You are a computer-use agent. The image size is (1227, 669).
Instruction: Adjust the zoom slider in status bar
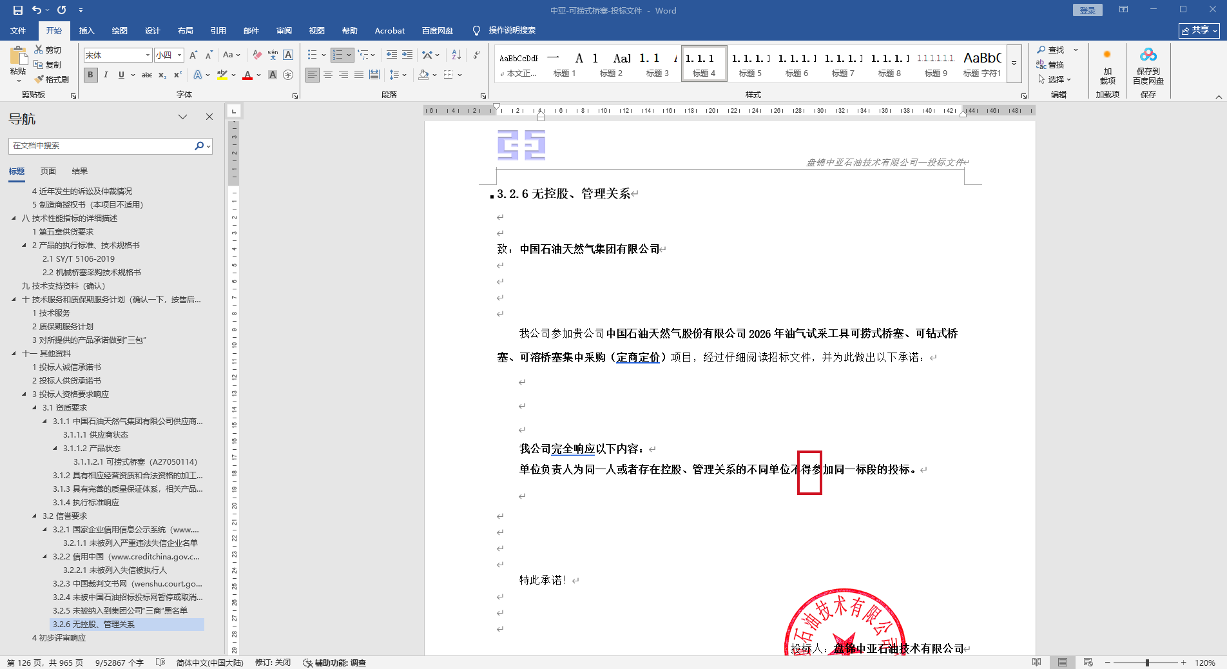tap(1147, 663)
